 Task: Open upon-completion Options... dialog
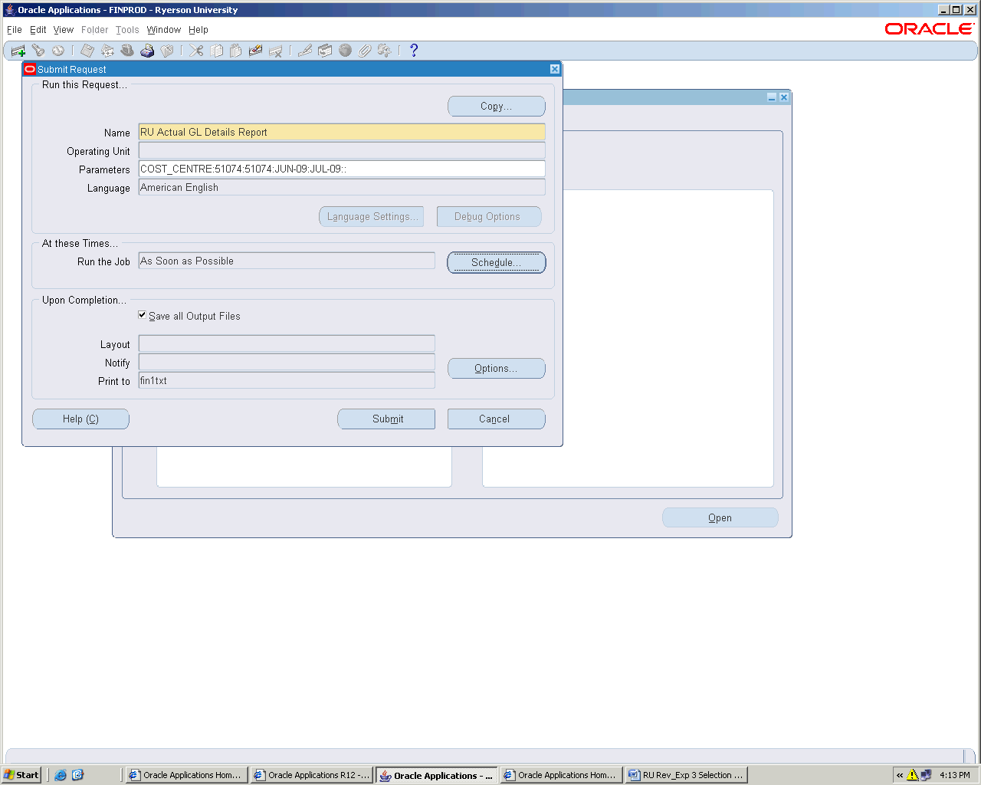(496, 369)
